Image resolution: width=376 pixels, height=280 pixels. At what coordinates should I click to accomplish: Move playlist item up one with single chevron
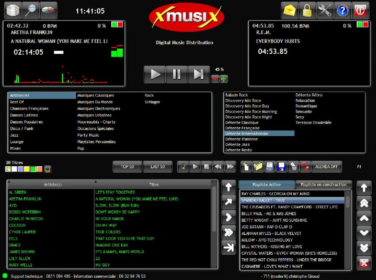364,218
